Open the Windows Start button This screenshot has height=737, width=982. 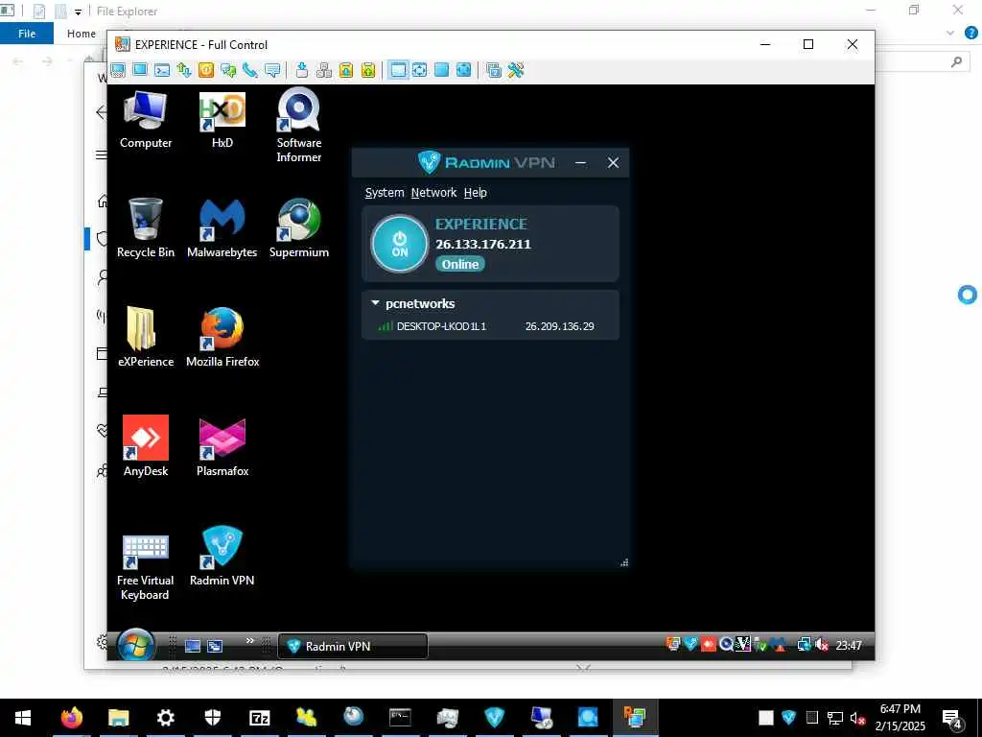tap(23, 718)
